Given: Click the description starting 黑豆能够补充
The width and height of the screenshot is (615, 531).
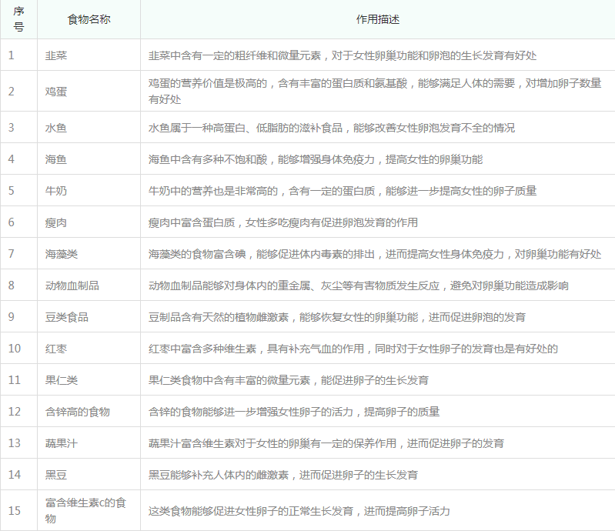Looking at the screenshot, I should pyautogui.click(x=283, y=475).
